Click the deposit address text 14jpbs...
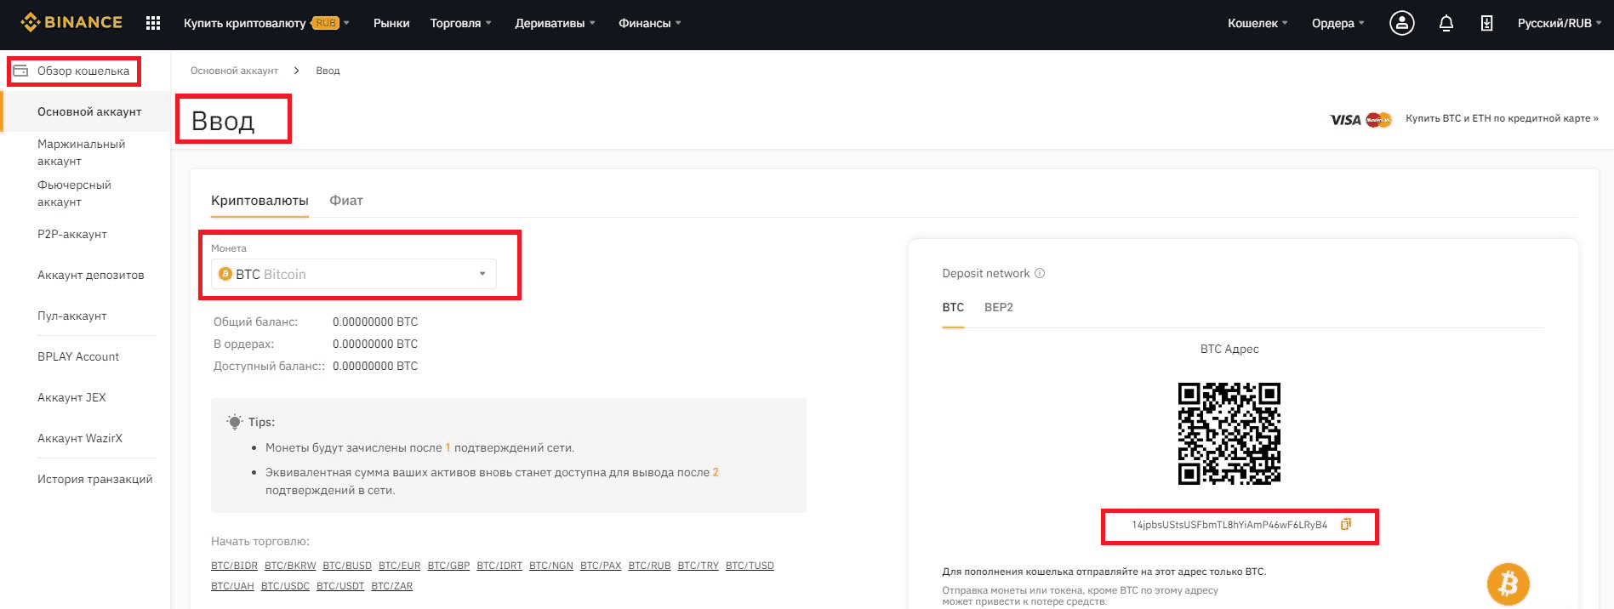Image resolution: width=1614 pixels, height=609 pixels. click(1229, 525)
